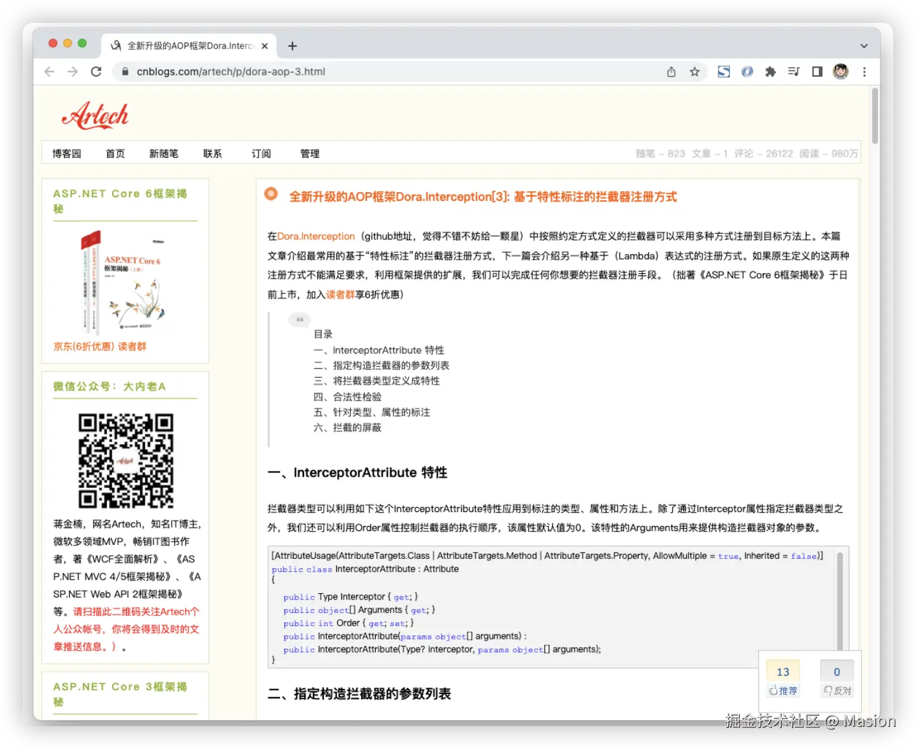Navigate back with the back arrow
Image resolution: width=916 pixels, height=749 pixels.
pos(49,72)
